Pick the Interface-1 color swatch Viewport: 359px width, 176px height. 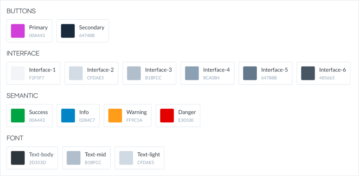click(x=18, y=73)
